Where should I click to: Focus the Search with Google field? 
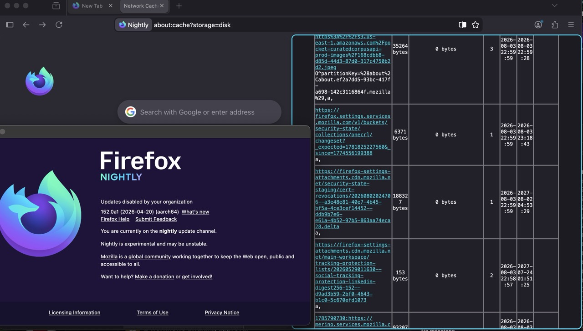[199, 112]
